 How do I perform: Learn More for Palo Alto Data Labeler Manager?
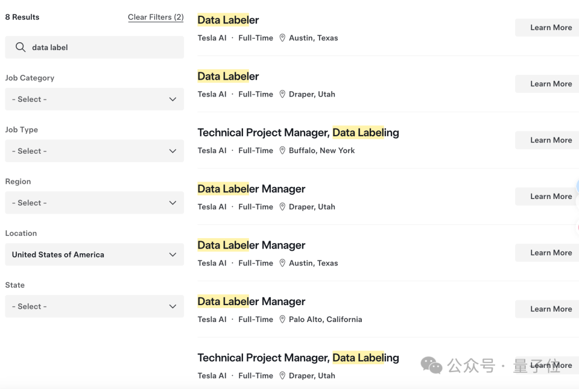click(x=547, y=309)
